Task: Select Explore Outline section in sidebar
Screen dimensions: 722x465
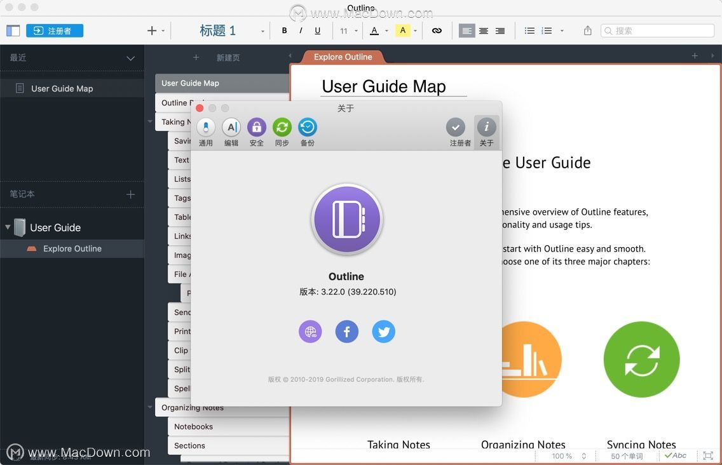Action: [72, 248]
